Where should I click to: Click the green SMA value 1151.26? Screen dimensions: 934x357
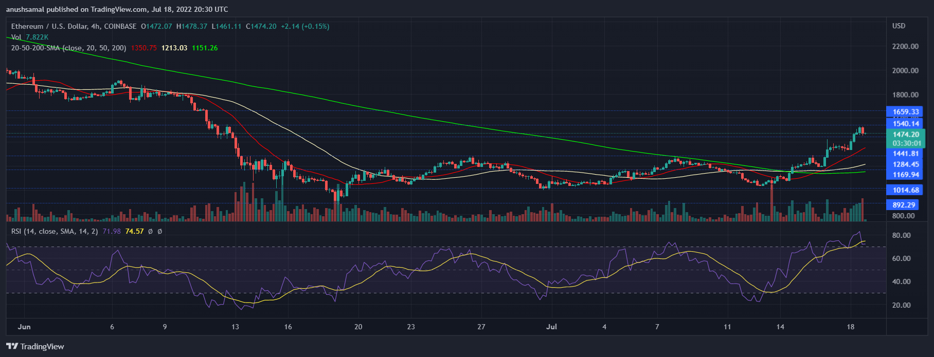pos(205,48)
